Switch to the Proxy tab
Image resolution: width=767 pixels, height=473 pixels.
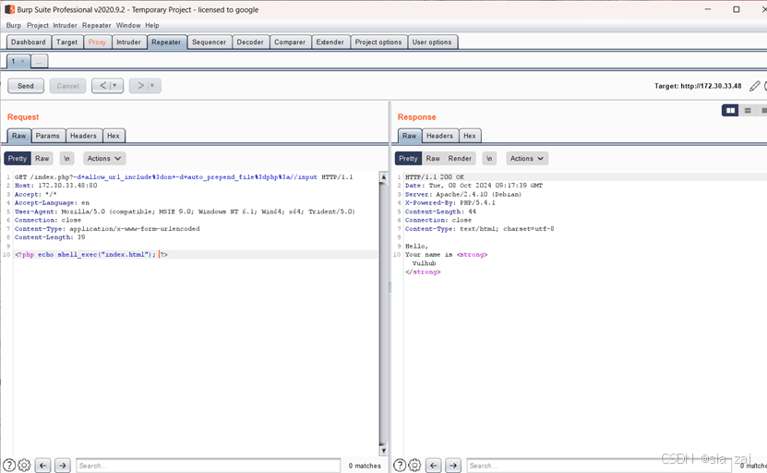click(x=97, y=42)
